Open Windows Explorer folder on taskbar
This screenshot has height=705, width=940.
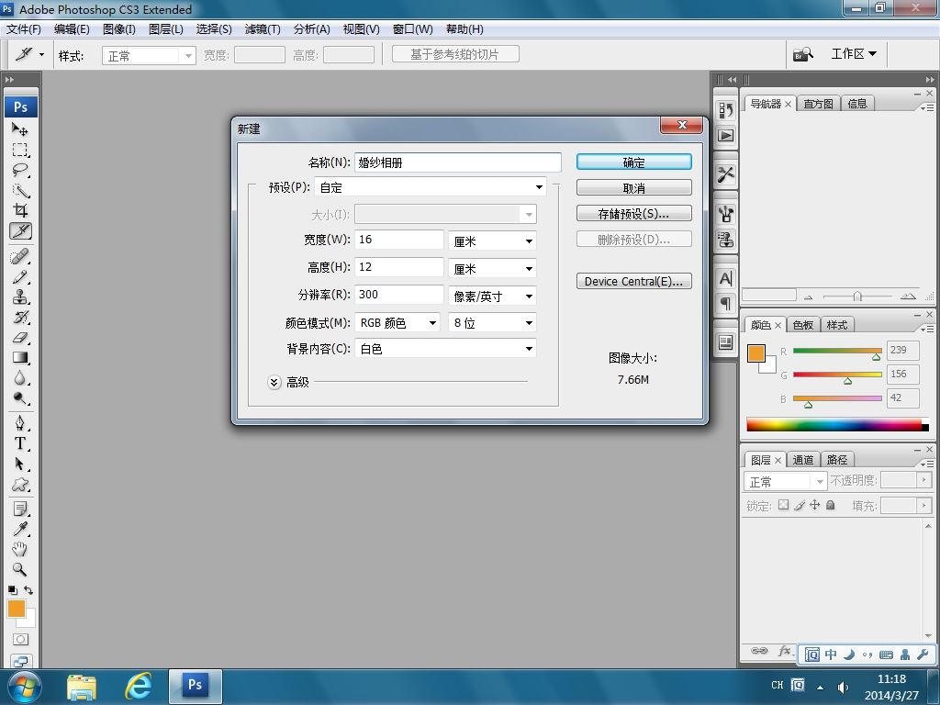pyautogui.click(x=82, y=688)
